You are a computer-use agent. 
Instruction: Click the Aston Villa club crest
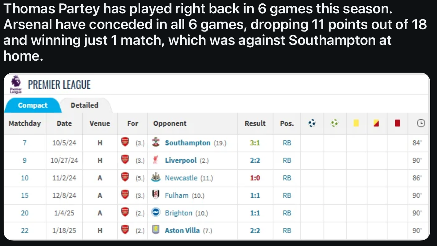pyautogui.click(x=156, y=230)
